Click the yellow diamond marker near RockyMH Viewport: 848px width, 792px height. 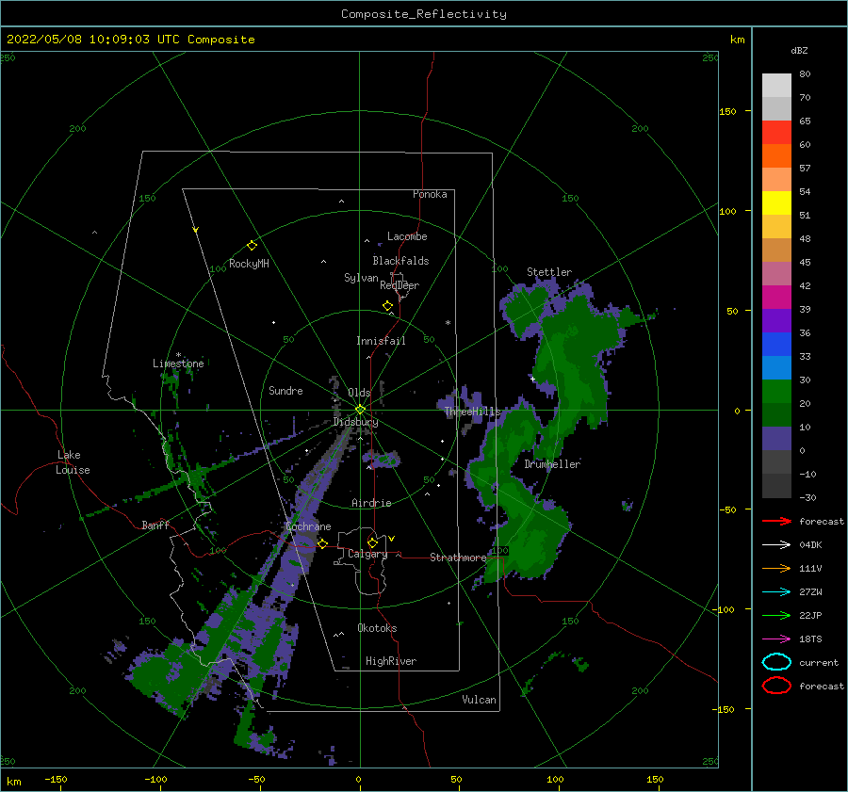pyautogui.click(x=252, y=246)
